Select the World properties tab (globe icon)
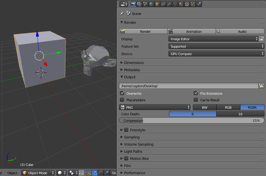Viewport: 266px width, 176px height. tap(151, 4)
